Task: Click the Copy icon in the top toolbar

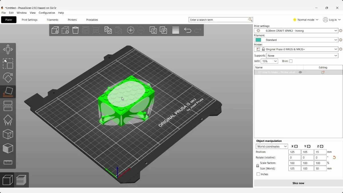Action: click(108, 30)
